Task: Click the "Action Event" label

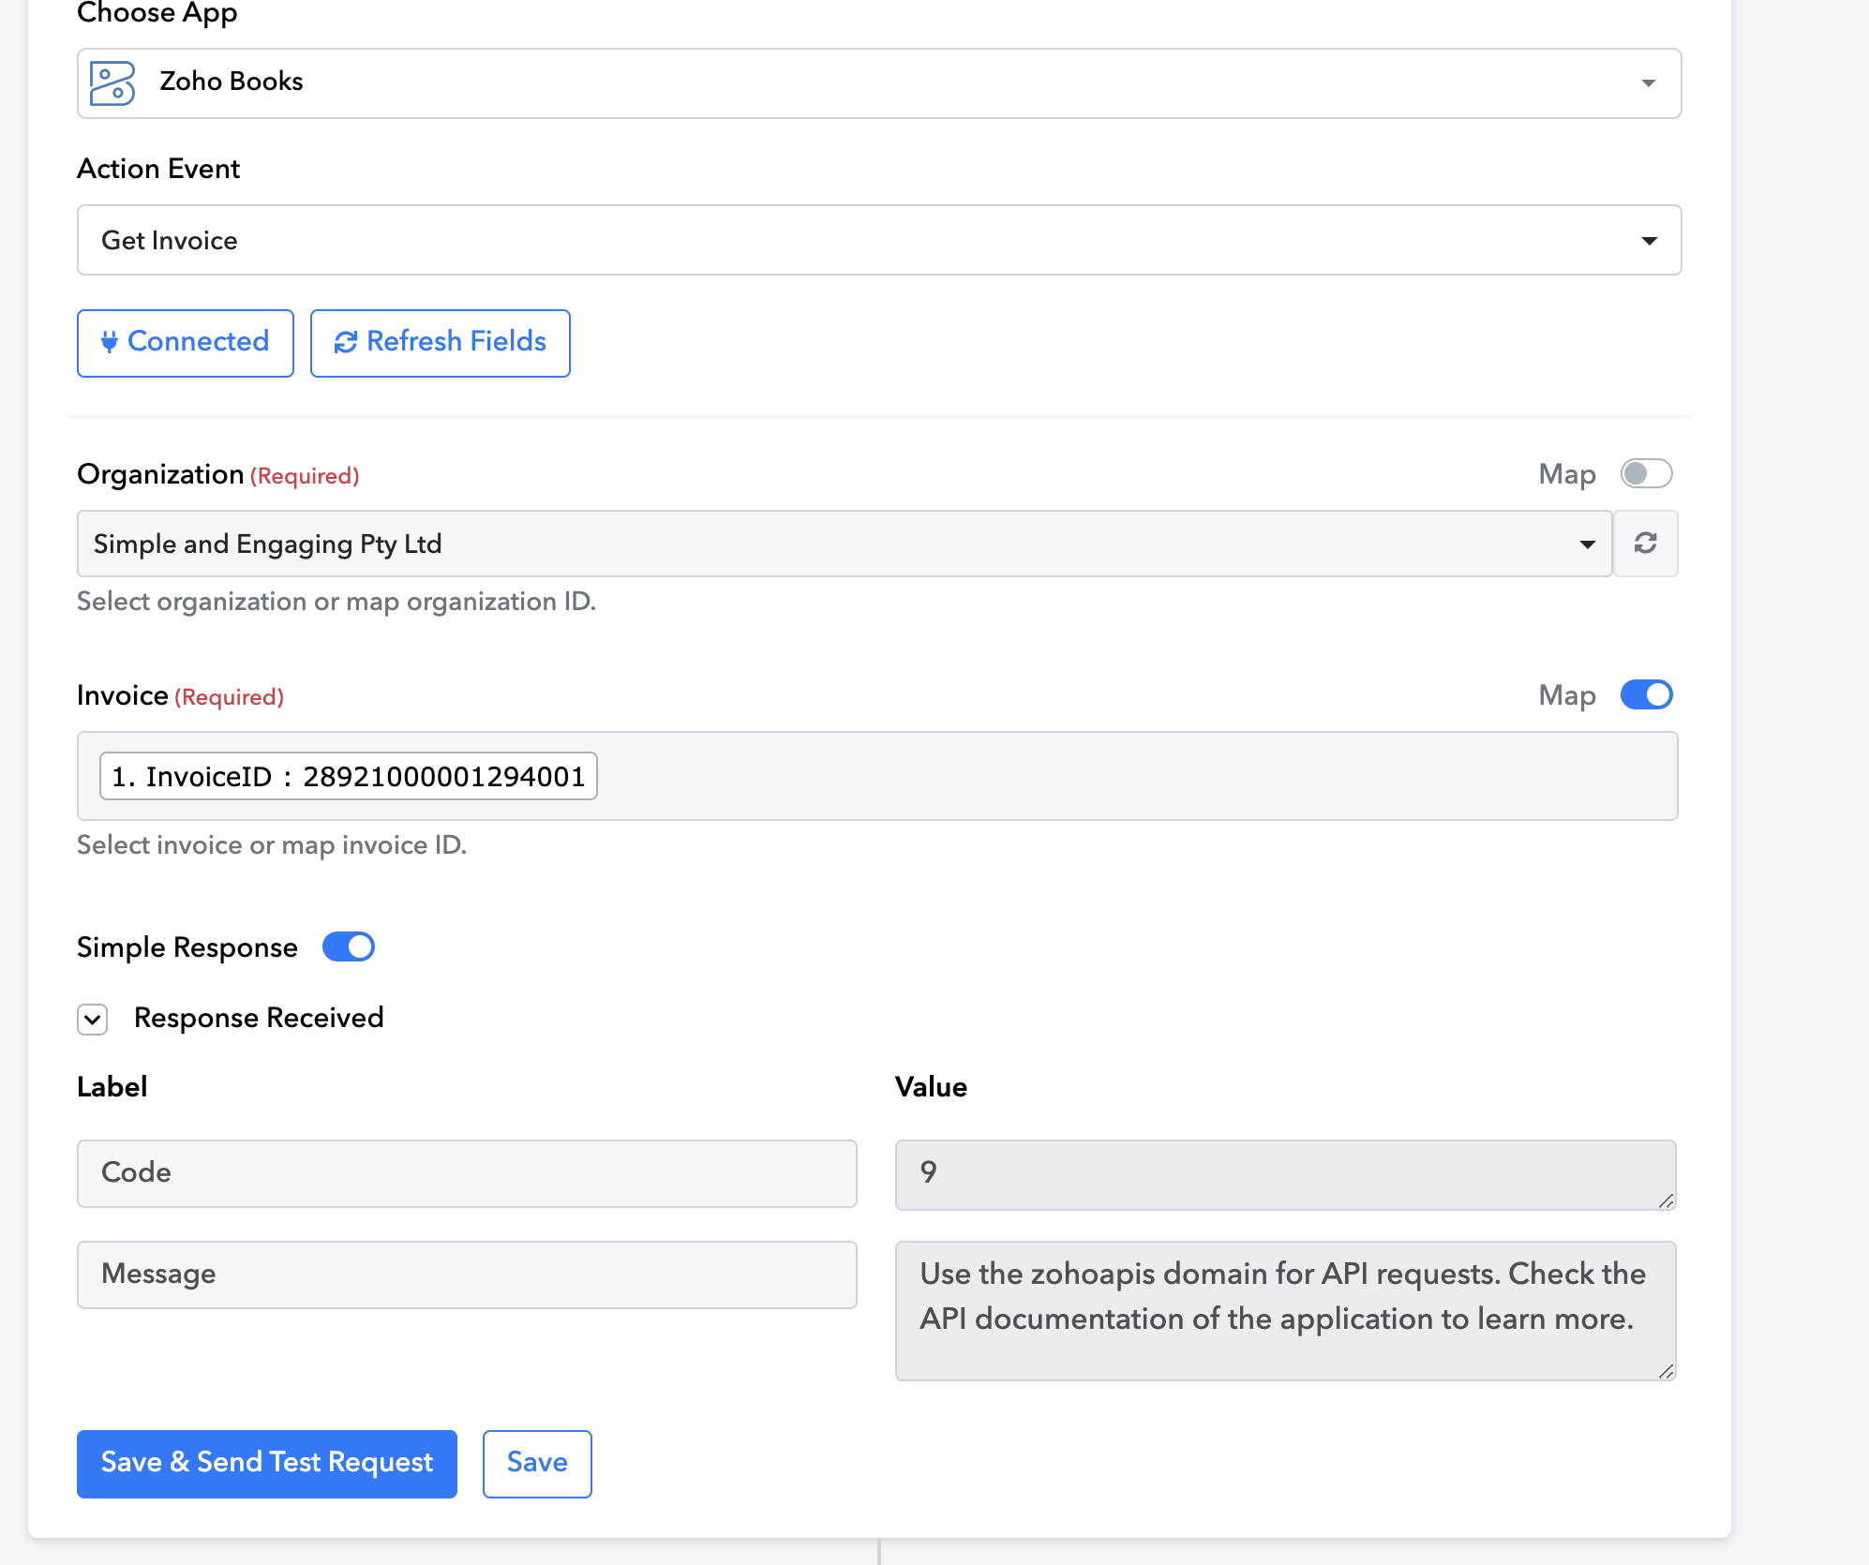Action: pyautogui.click(x=158, y=169)
